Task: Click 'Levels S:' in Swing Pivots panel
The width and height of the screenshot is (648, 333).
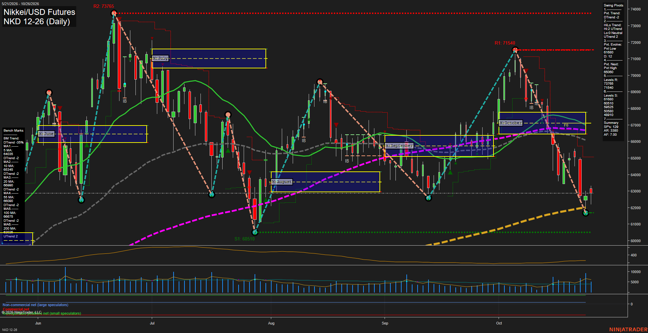Action: pyautogui.click(x=611, y=96)
